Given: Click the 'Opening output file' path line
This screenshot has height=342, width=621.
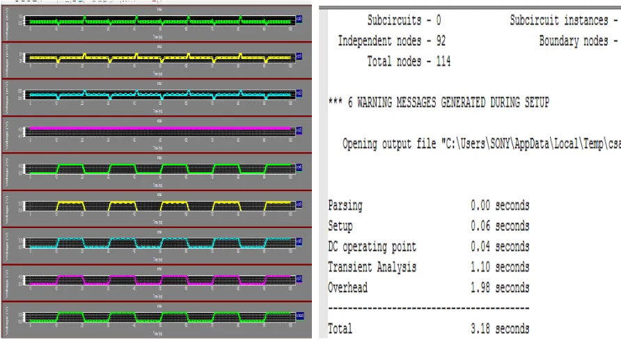Looking at the screenshot, I should [x=482, y=143].
